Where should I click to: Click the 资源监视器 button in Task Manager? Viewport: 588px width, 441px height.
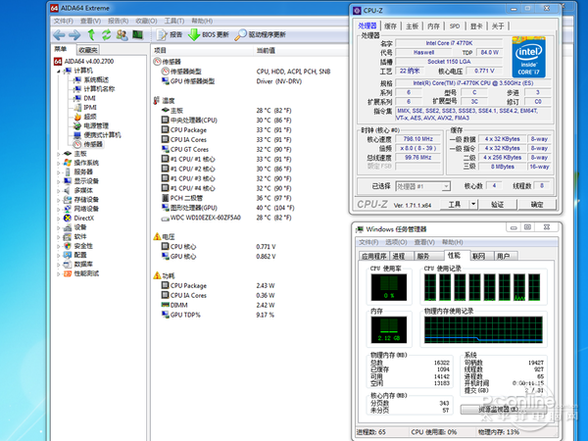[505, 409]
